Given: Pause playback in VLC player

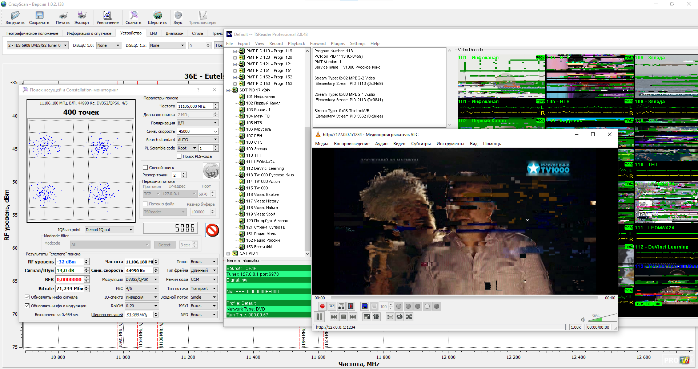Looking at the screenshot, I should point(320,317).
